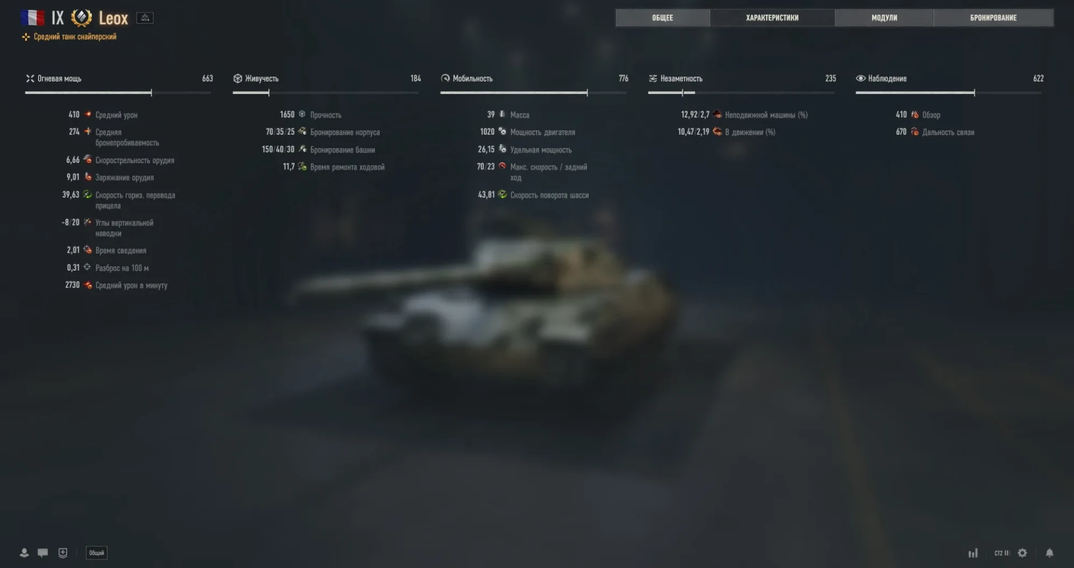
Task: Click the compare vehicle scales icon
Action: point(145,18)
